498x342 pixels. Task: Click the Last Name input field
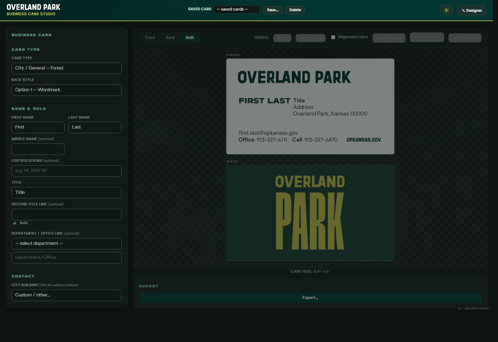pos(95,127)
